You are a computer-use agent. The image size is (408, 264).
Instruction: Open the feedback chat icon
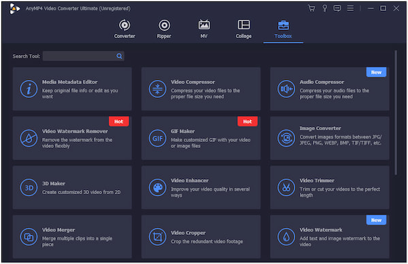pyautogui.click(x=337, y=8)
